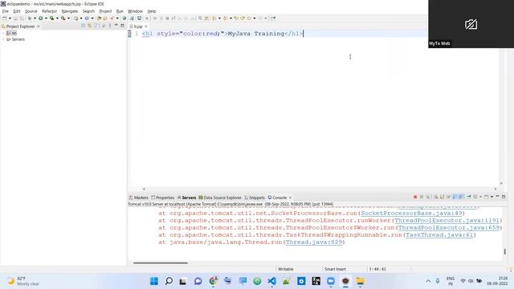Open Thread.java:829 stack trace link
Image resolution: width=514 pixels, height=289 pixels.
[x=314, y=242]
